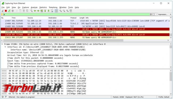The image size is (173, 99).
Task: Open the Statistics menu
Action: click(x=43, y=7)
